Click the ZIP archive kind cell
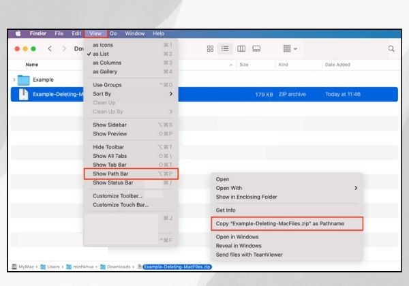Image resolution: width=409 pixels, height=286 pixels. pos(292,94)
